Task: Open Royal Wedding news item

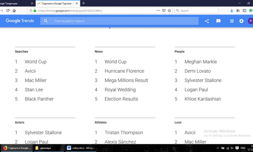Action: coord(120,90)
